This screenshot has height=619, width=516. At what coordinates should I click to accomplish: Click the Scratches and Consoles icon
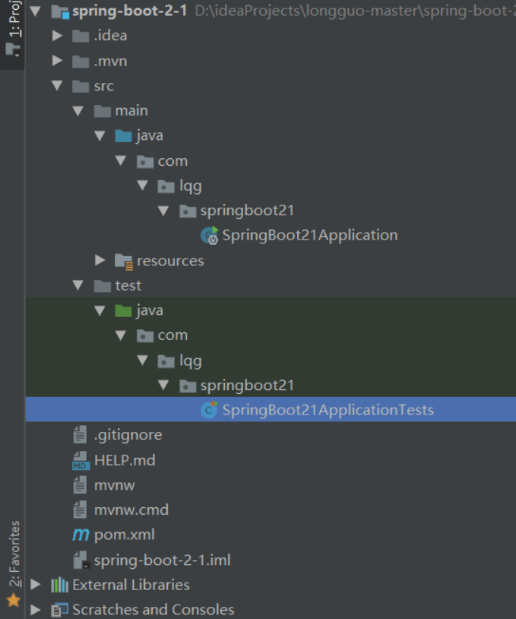coord(60,610)
